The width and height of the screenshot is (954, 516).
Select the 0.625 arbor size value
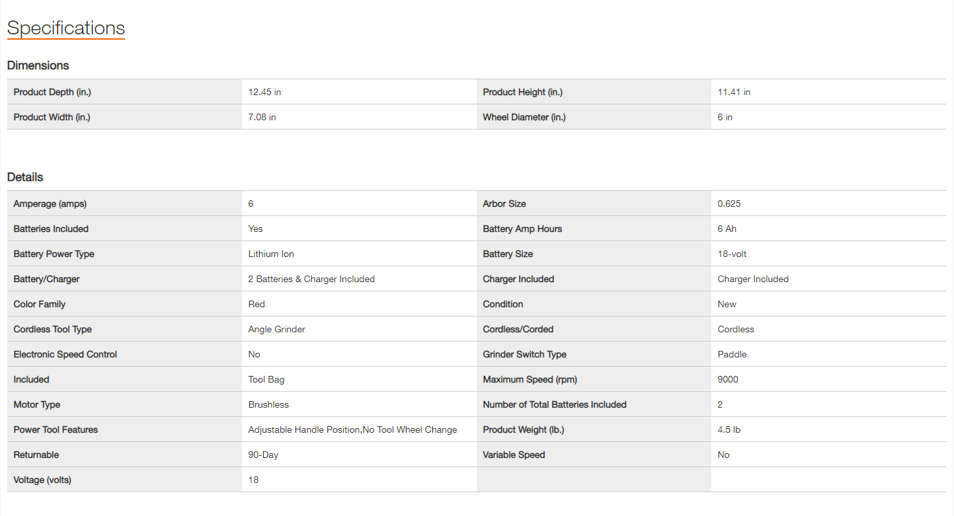pyautogui.click(x=729, y=203)
